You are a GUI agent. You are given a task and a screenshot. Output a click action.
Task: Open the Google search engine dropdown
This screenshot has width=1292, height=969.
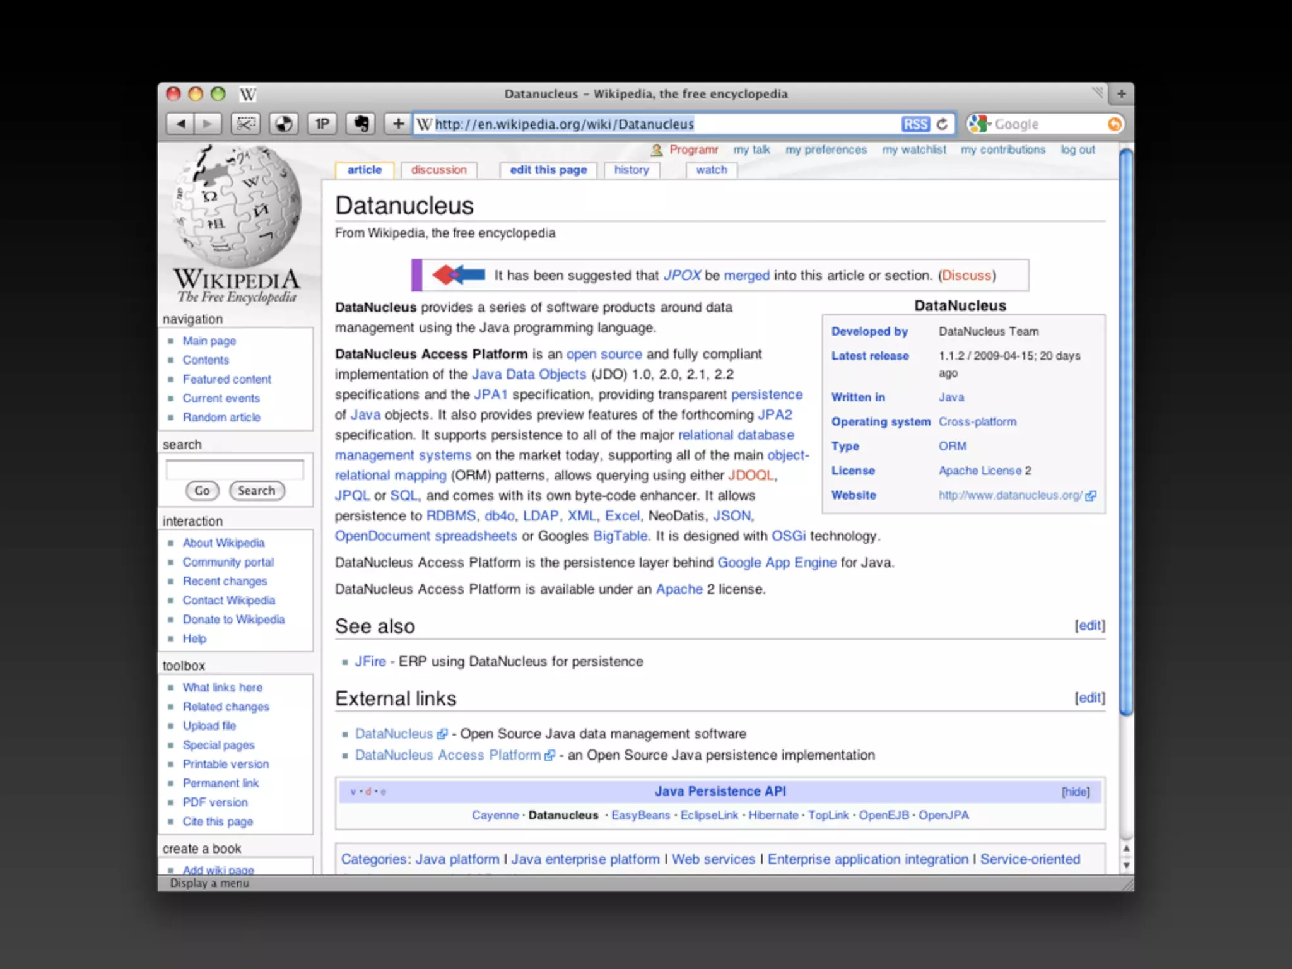979,124
